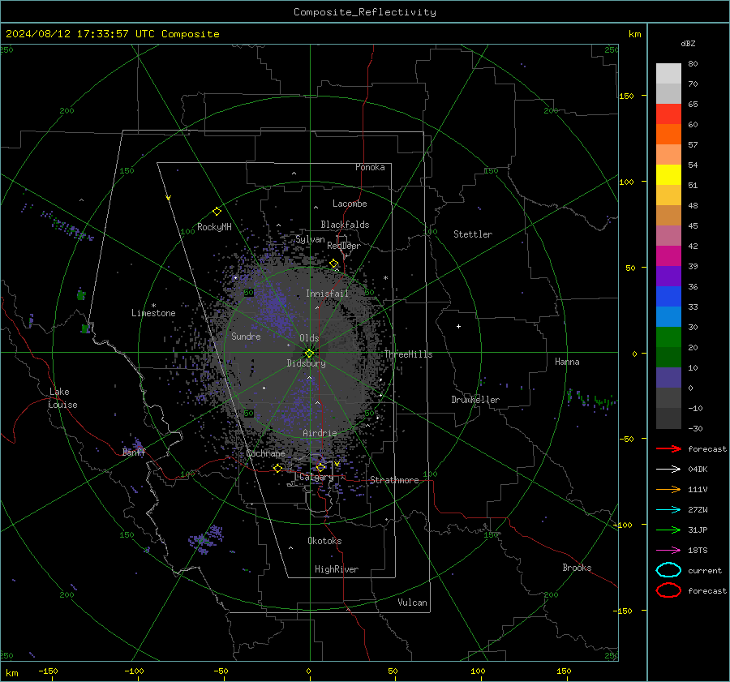
Task: Click the RedDeer label
Action: (344, 246)
